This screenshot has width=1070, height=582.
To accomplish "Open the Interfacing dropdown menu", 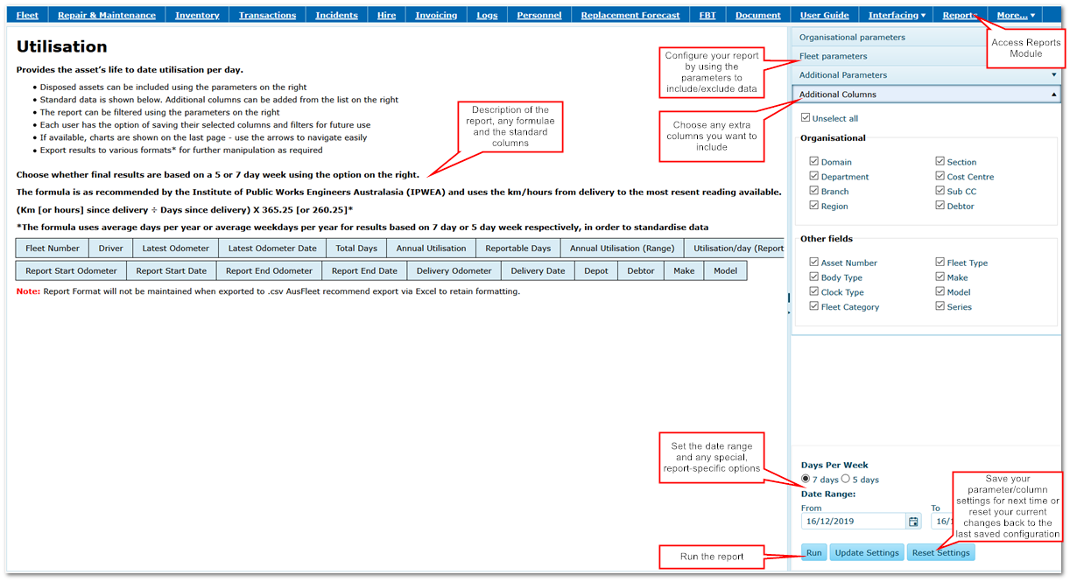I will [x=897, y=15].
